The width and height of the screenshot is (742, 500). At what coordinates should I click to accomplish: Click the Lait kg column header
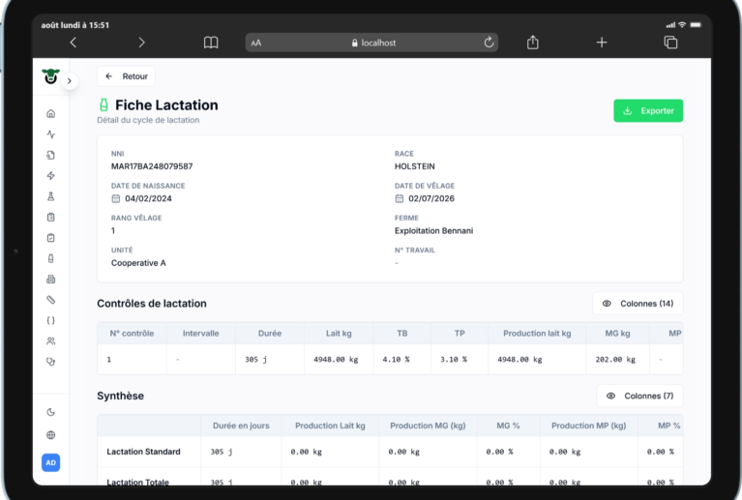(x=339, y=334)
